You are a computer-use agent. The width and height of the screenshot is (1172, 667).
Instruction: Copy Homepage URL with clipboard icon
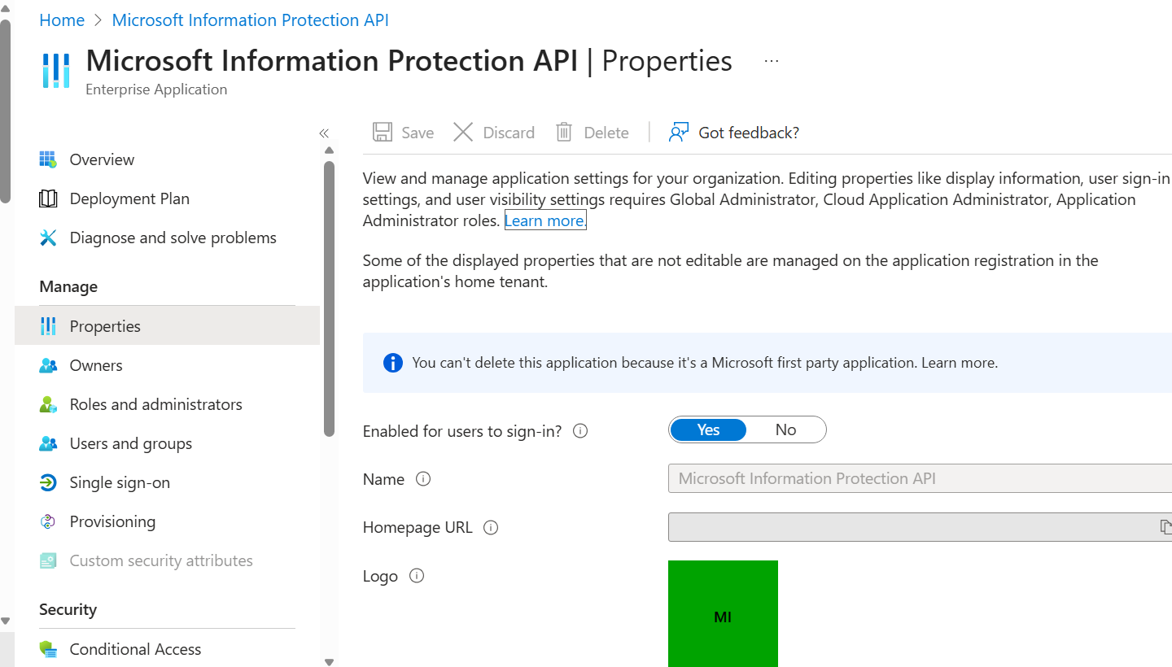coord(1165,527)
